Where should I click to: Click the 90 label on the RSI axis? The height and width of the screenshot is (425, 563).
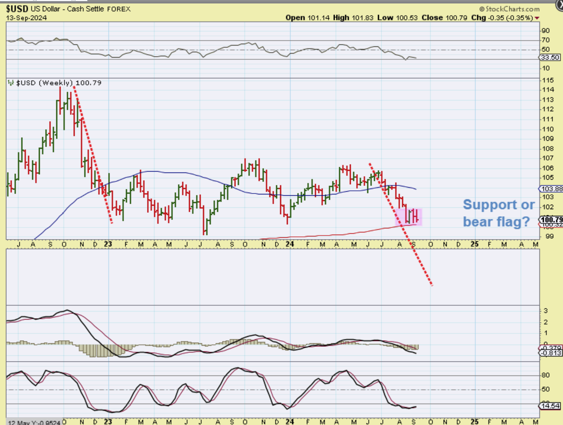[545, 30]
